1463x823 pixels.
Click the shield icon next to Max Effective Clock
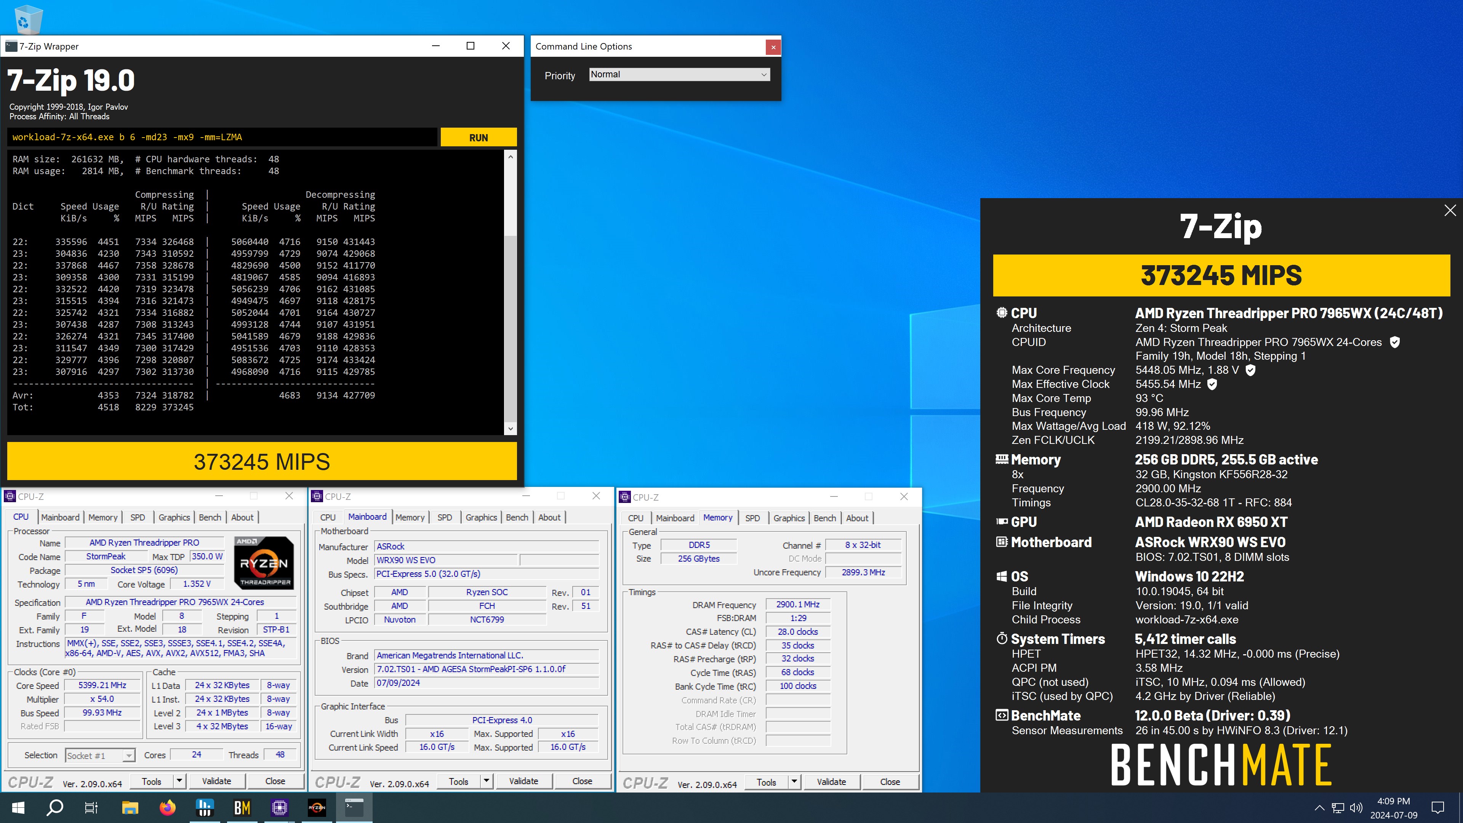point(1212,384)
